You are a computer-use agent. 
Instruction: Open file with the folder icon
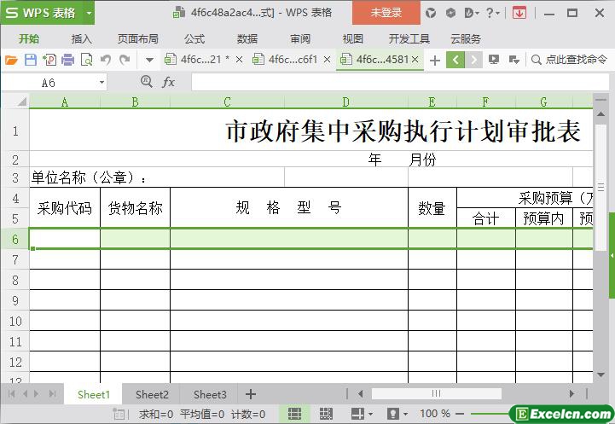tap(11, 60)
